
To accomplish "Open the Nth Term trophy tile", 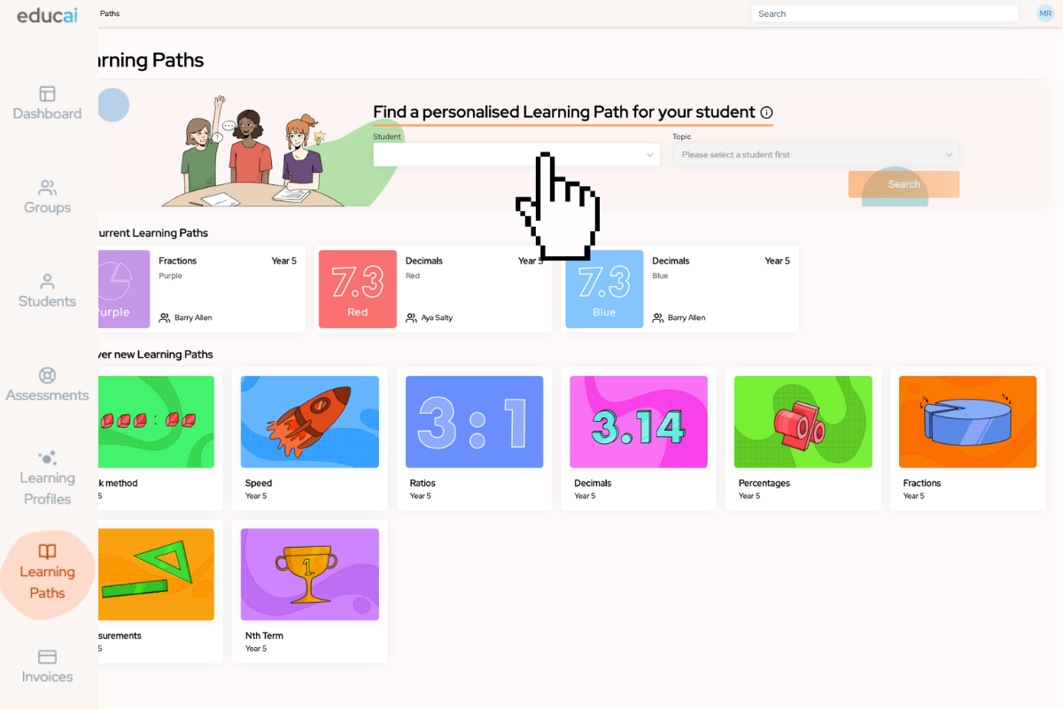I will (x=310, y=591).
